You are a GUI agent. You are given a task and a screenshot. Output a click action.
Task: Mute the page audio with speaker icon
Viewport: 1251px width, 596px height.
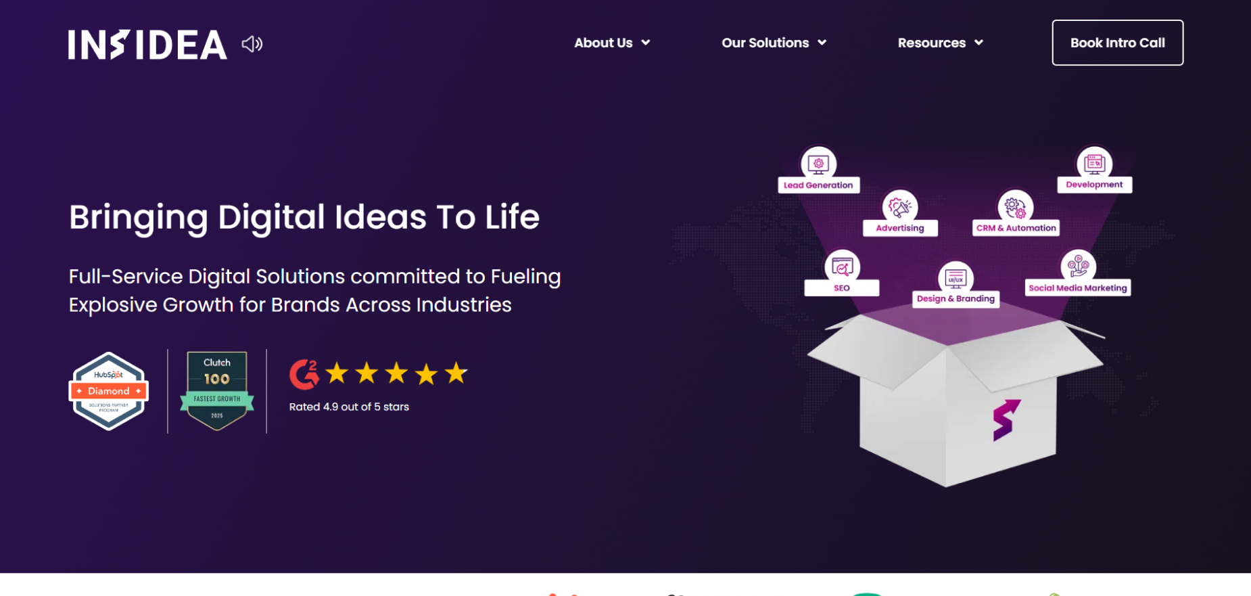point(251,43)
